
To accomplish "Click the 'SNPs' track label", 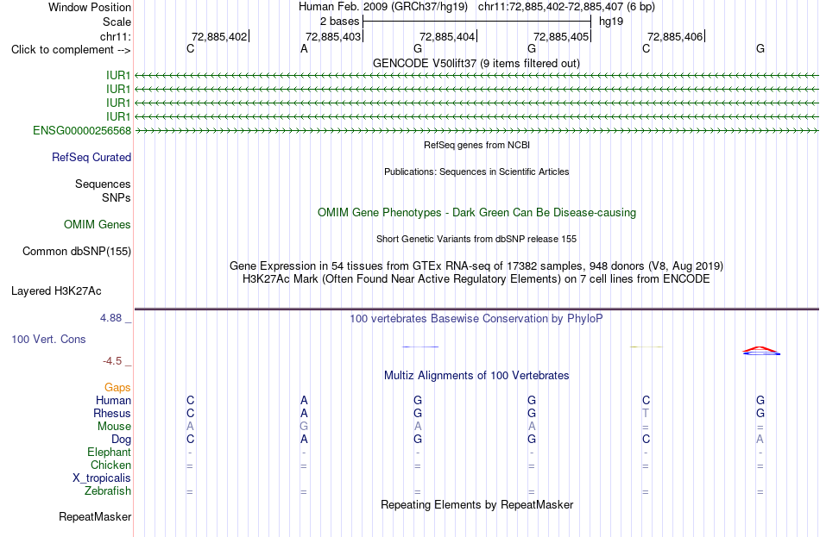I will [x=117, y=198].
